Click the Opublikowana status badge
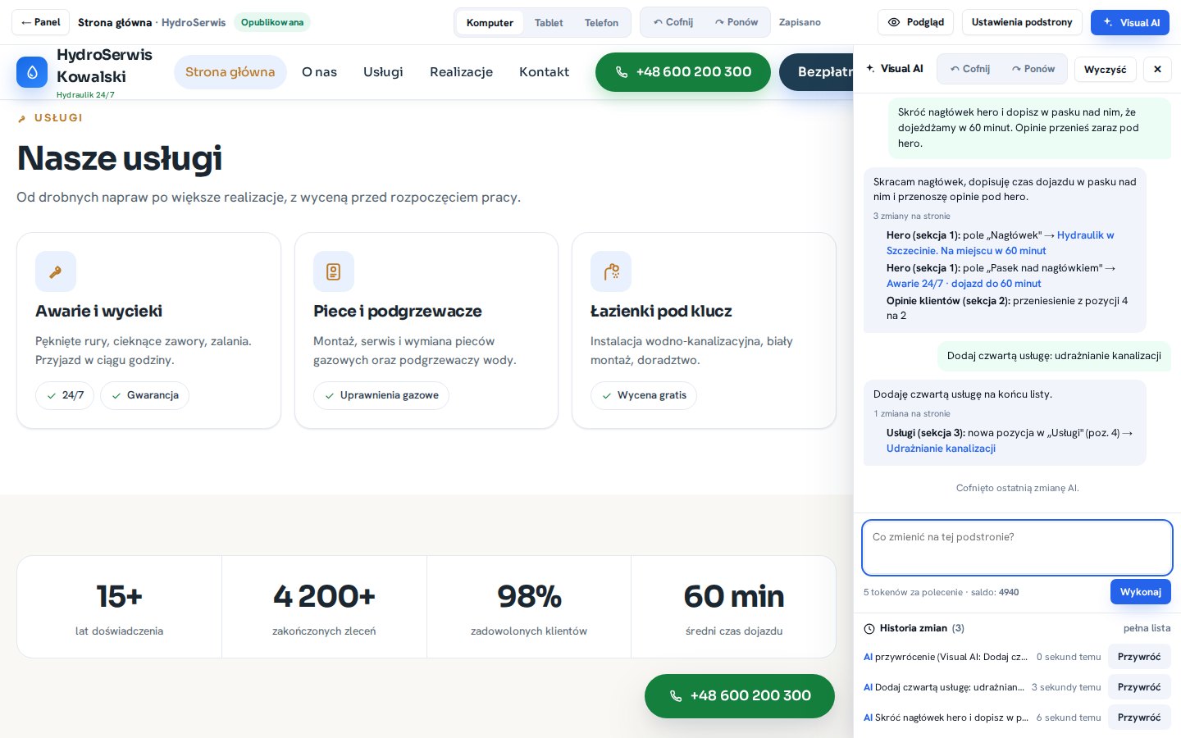 click(272, 22)
